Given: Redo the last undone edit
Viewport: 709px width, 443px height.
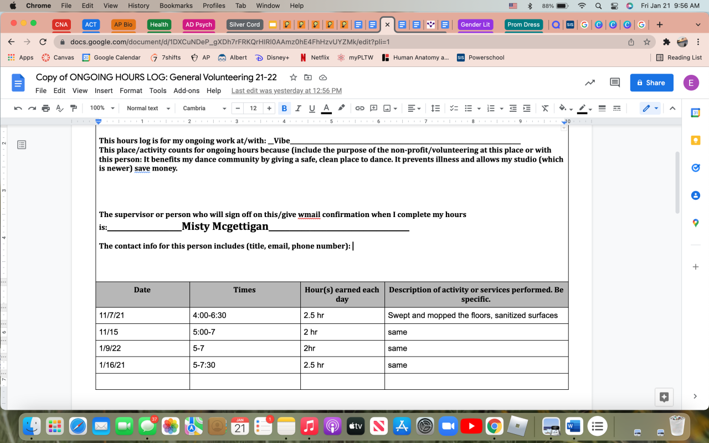Looking at the screenshot, I should point(32,108).
